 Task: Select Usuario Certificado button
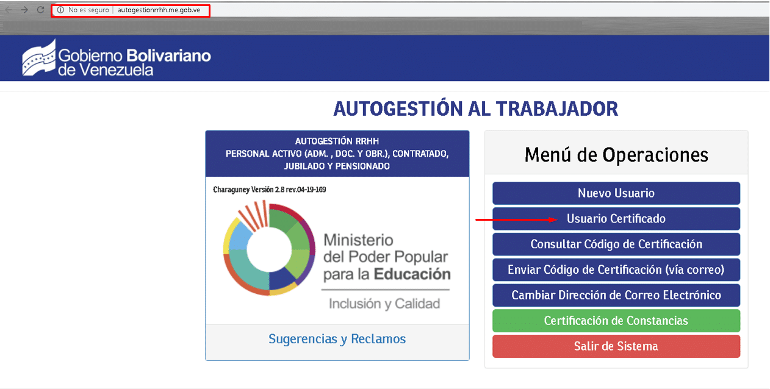616,219
